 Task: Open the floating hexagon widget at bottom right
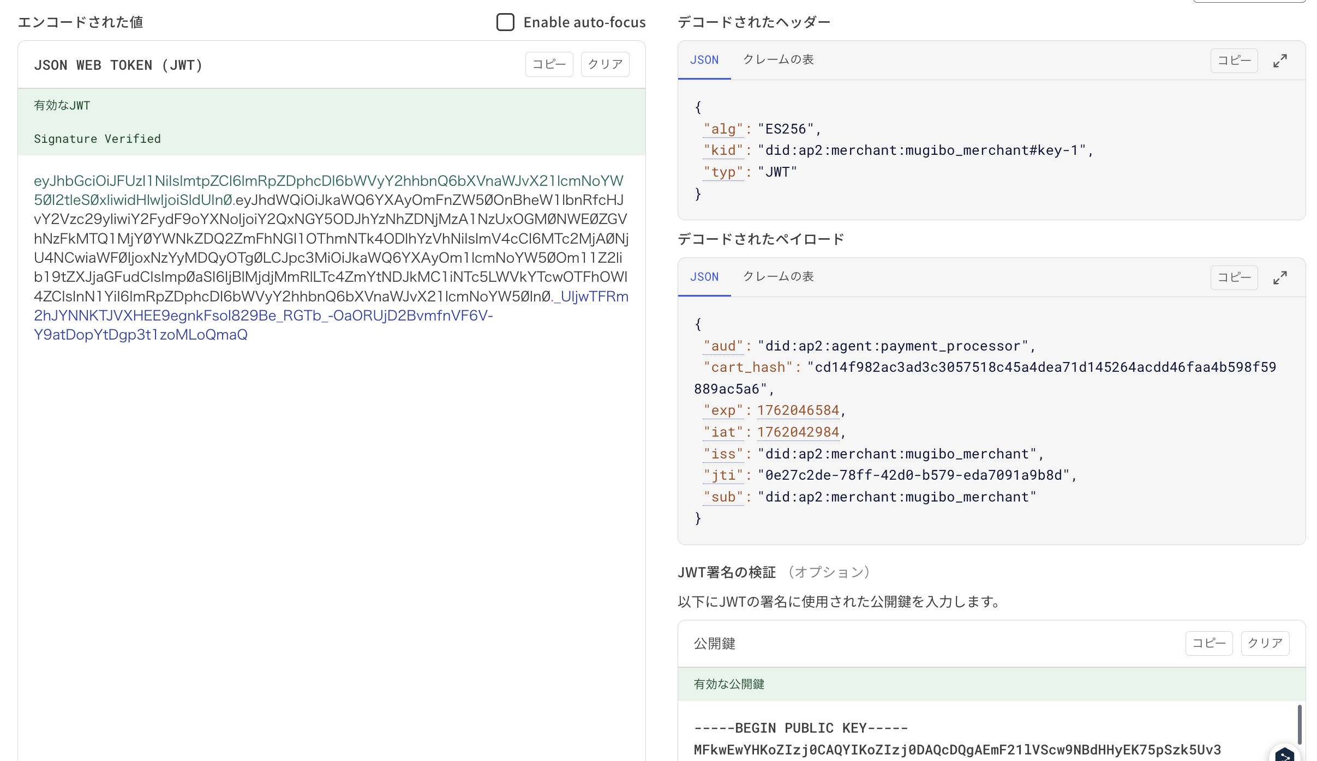tap(1285, 756)
